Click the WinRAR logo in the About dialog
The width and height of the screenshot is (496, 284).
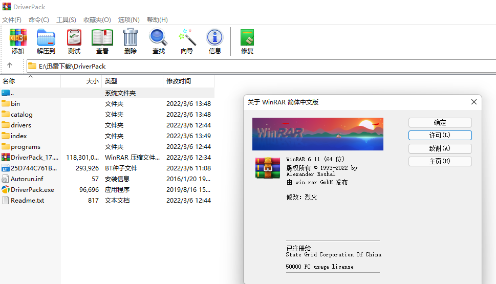tap(268, 168)
